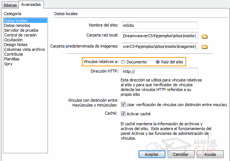Open Ayuda help button
This screenshot has height=161, width=230.
pyautogui.click(x=210, y=154)
